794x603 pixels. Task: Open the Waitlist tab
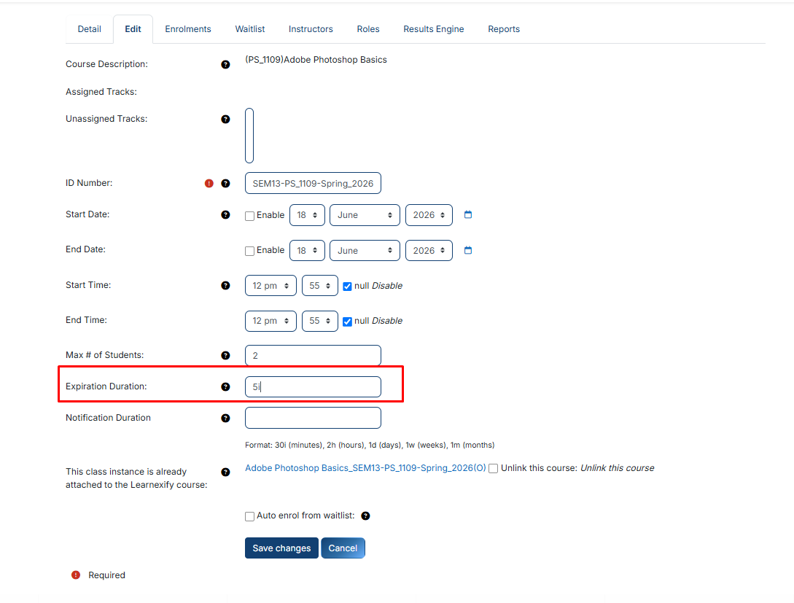pos(249,29)
